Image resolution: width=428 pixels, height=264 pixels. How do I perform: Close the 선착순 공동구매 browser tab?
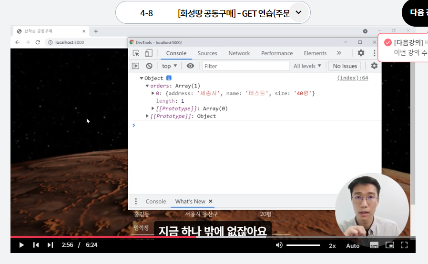(84, 31)
